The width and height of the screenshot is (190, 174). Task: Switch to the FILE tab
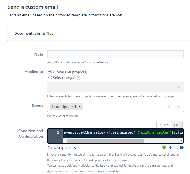click(x=177, y=125)
